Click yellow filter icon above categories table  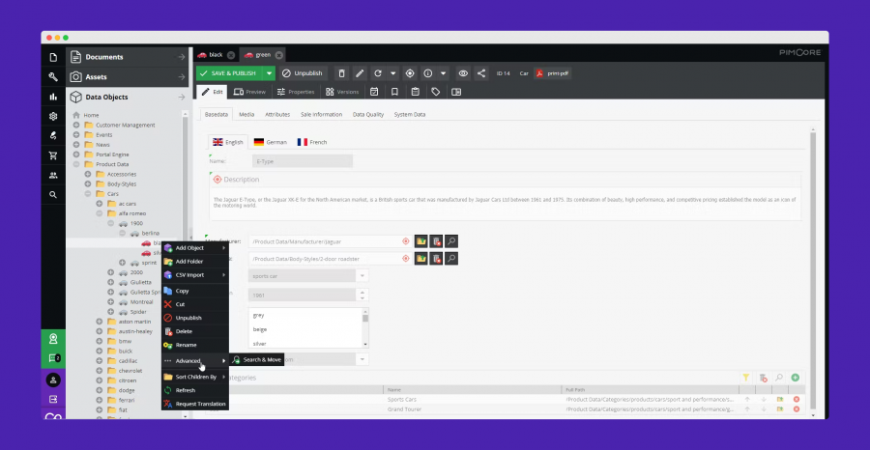(x=746, y=378)
